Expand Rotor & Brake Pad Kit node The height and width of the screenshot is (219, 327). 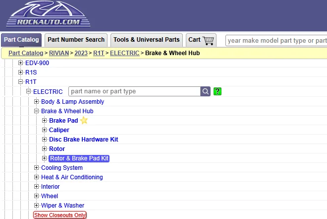tap(44, 158)
